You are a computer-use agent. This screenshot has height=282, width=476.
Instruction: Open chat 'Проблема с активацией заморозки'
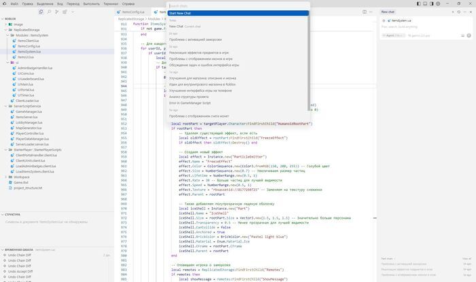238,39
